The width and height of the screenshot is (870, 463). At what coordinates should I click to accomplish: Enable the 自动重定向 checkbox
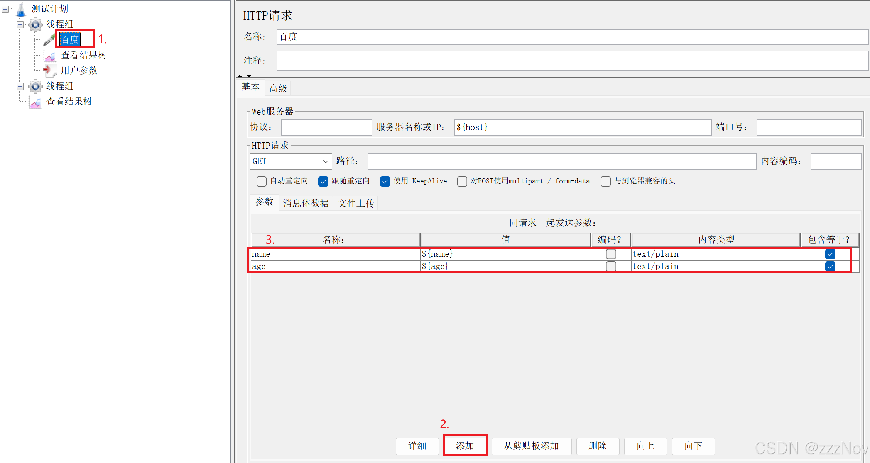click(x=262, y=181)
